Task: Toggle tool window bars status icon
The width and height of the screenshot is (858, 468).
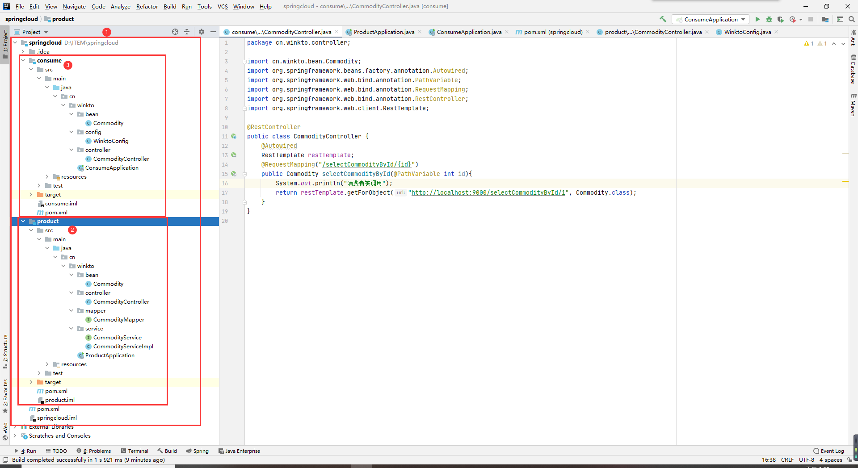Action: pos(5,460)
